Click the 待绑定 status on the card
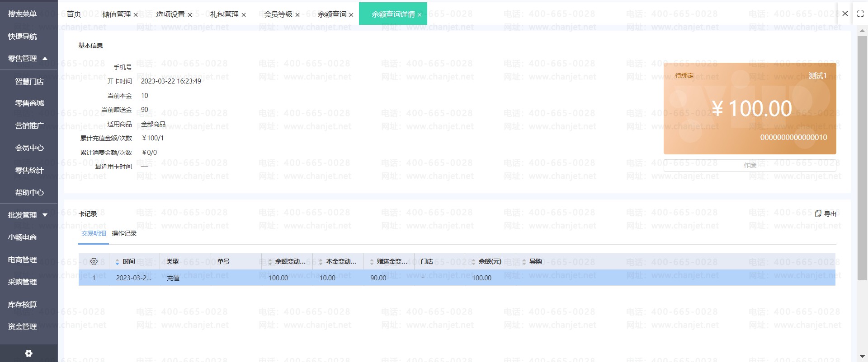Screen dimensions: 868x362 [x=684, y=75]
